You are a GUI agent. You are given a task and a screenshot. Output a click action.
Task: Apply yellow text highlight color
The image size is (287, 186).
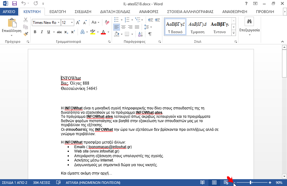tap(93, 32)
